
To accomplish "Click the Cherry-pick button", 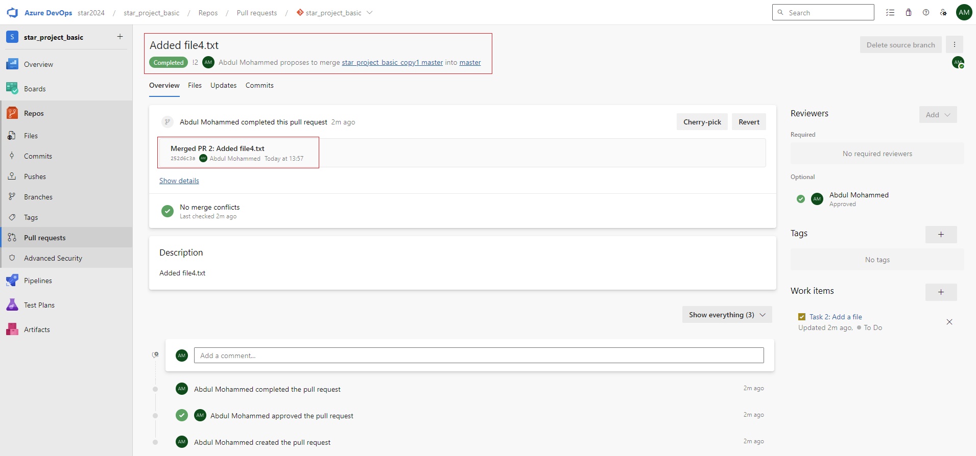I will pos(702,122).
